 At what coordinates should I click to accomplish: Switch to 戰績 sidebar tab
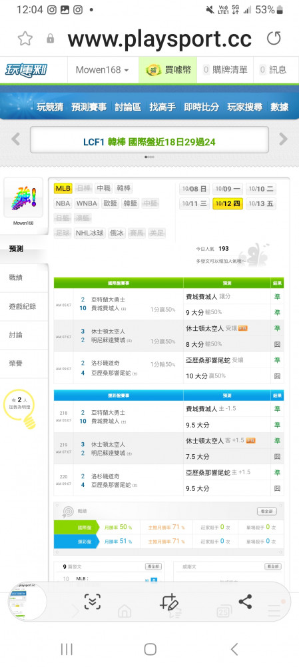pos(24,277)
